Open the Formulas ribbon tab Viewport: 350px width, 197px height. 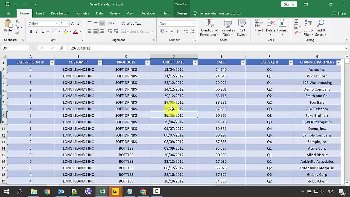(x=82, y=13)
